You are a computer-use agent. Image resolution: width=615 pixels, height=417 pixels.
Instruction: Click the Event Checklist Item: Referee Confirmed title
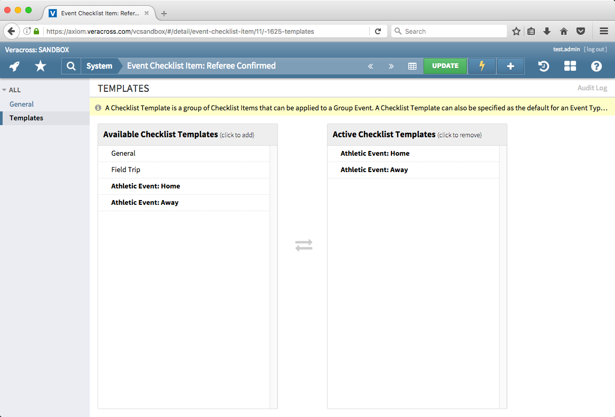[x=201, y=65]
